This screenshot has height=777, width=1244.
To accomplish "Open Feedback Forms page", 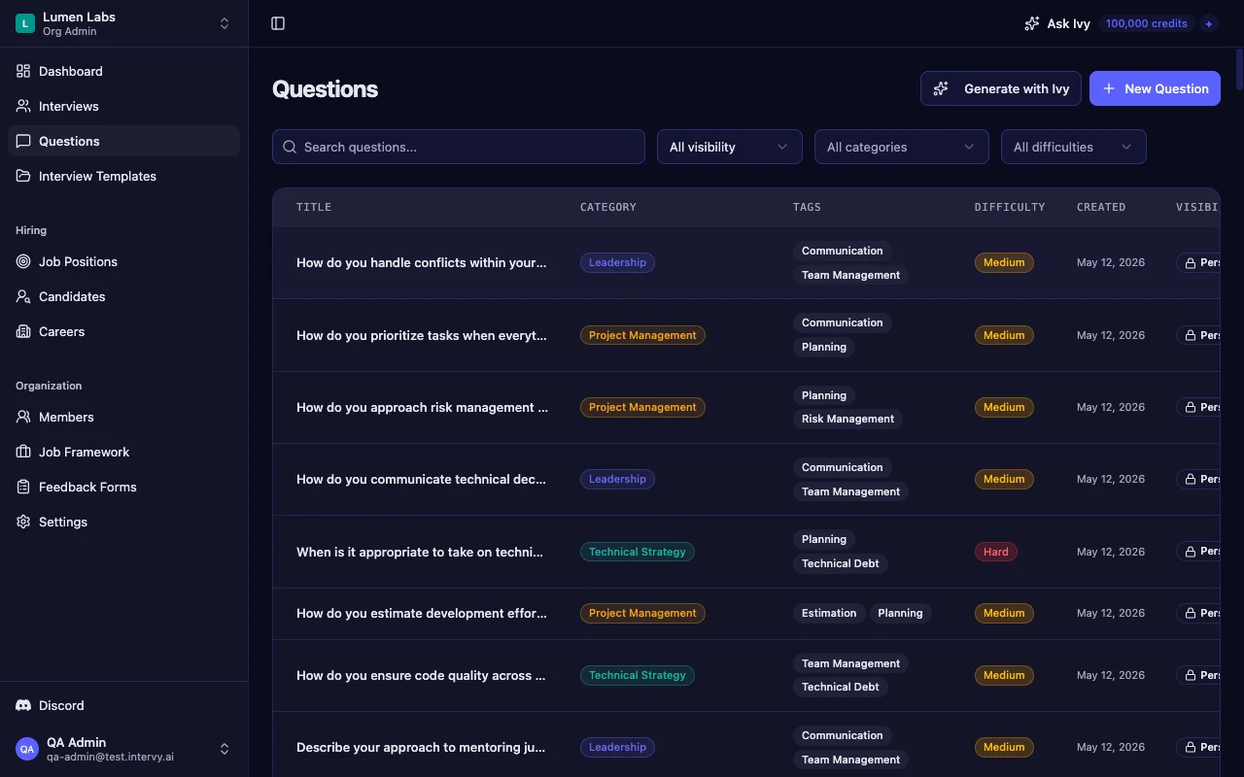I will 123,487.
